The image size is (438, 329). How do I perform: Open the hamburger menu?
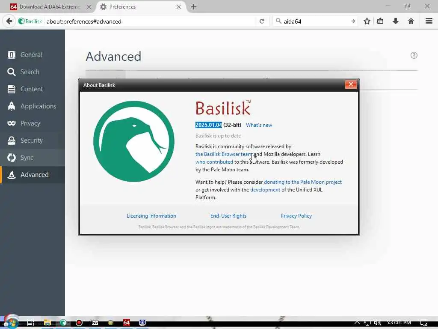(429, 21)
